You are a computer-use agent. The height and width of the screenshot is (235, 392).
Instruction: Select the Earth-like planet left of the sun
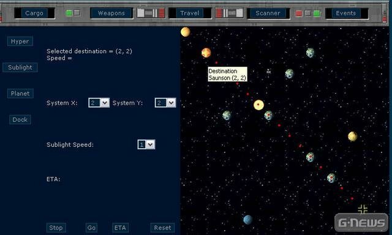227,116
